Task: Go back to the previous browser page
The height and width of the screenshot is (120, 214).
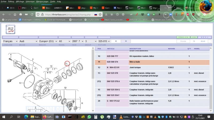Action: coord(4,14)
